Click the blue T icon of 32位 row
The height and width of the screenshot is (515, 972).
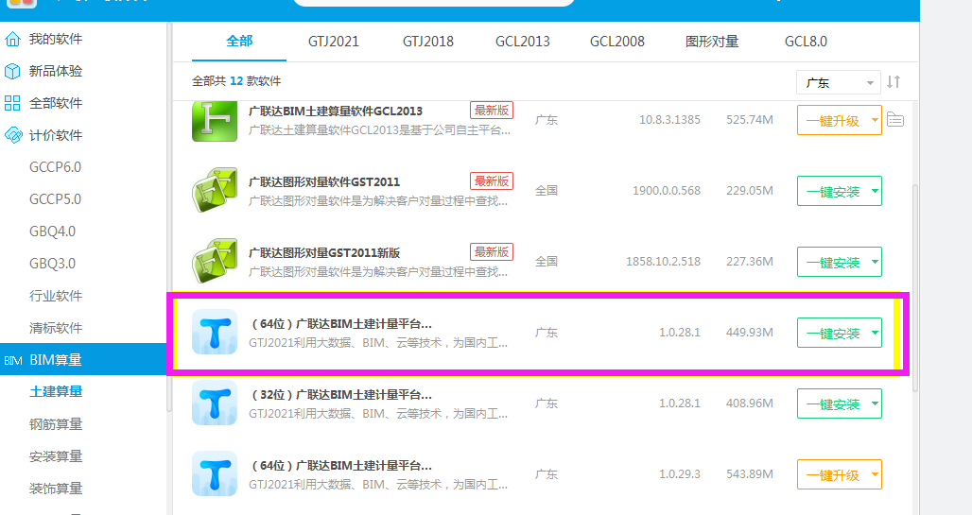[215, 403]
